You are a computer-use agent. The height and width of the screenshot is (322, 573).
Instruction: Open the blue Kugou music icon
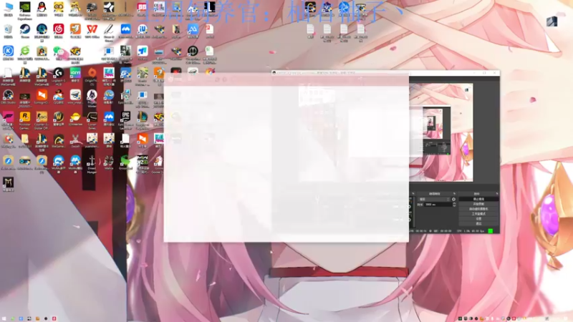coord(8,52)
